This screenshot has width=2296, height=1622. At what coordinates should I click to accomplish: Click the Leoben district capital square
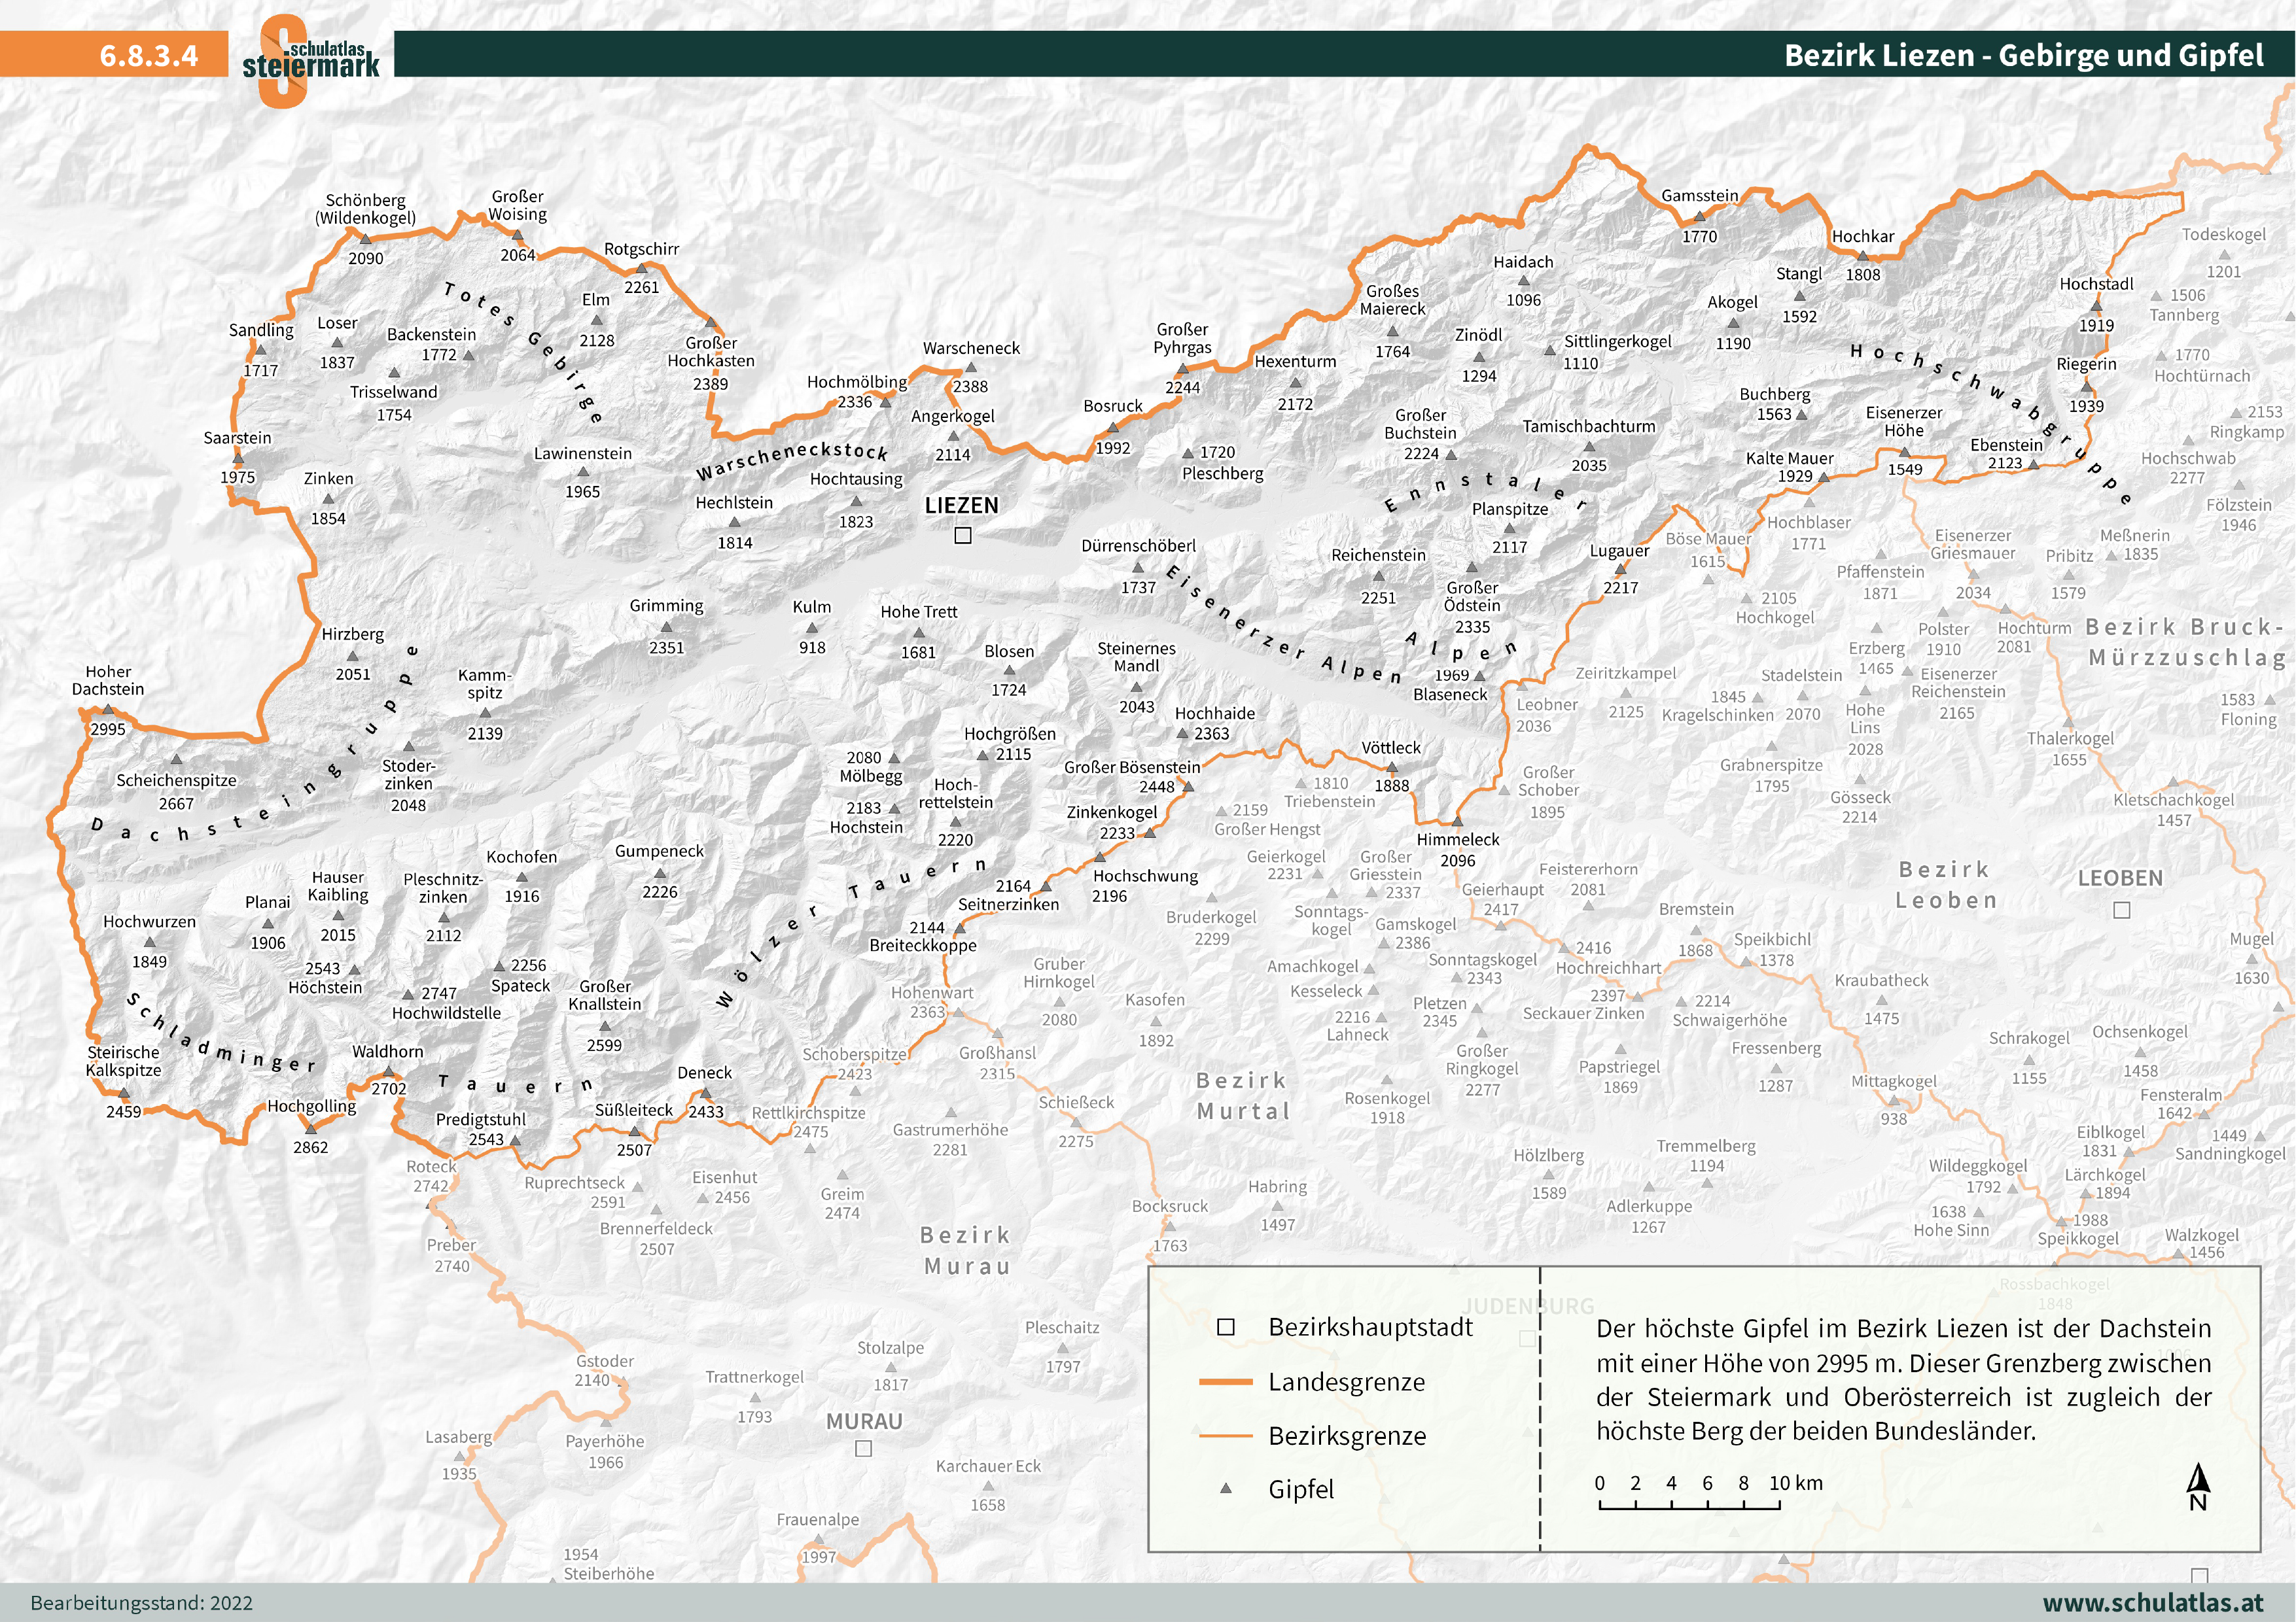2121,910
